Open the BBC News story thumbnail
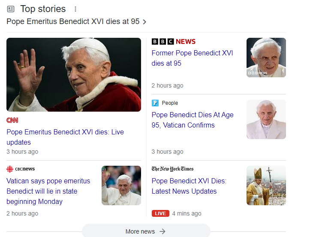The image size is (316, 237). (x=266, y=58)
